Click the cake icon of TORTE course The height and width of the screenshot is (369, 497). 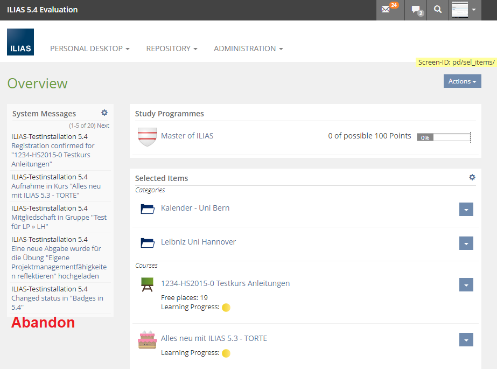[147, 339]
